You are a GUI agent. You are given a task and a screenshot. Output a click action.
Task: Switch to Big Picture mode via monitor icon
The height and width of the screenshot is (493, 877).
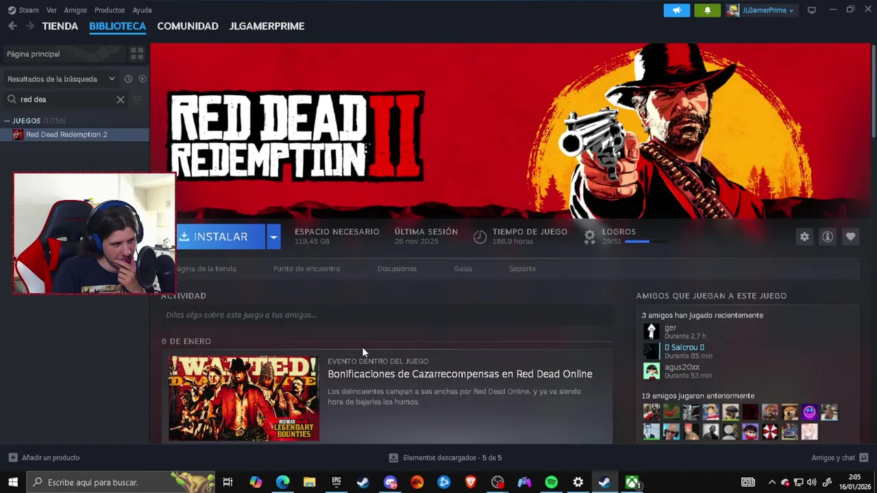pos(812,10)
